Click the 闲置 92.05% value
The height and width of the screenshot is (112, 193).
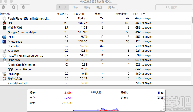tap(66, 103)
